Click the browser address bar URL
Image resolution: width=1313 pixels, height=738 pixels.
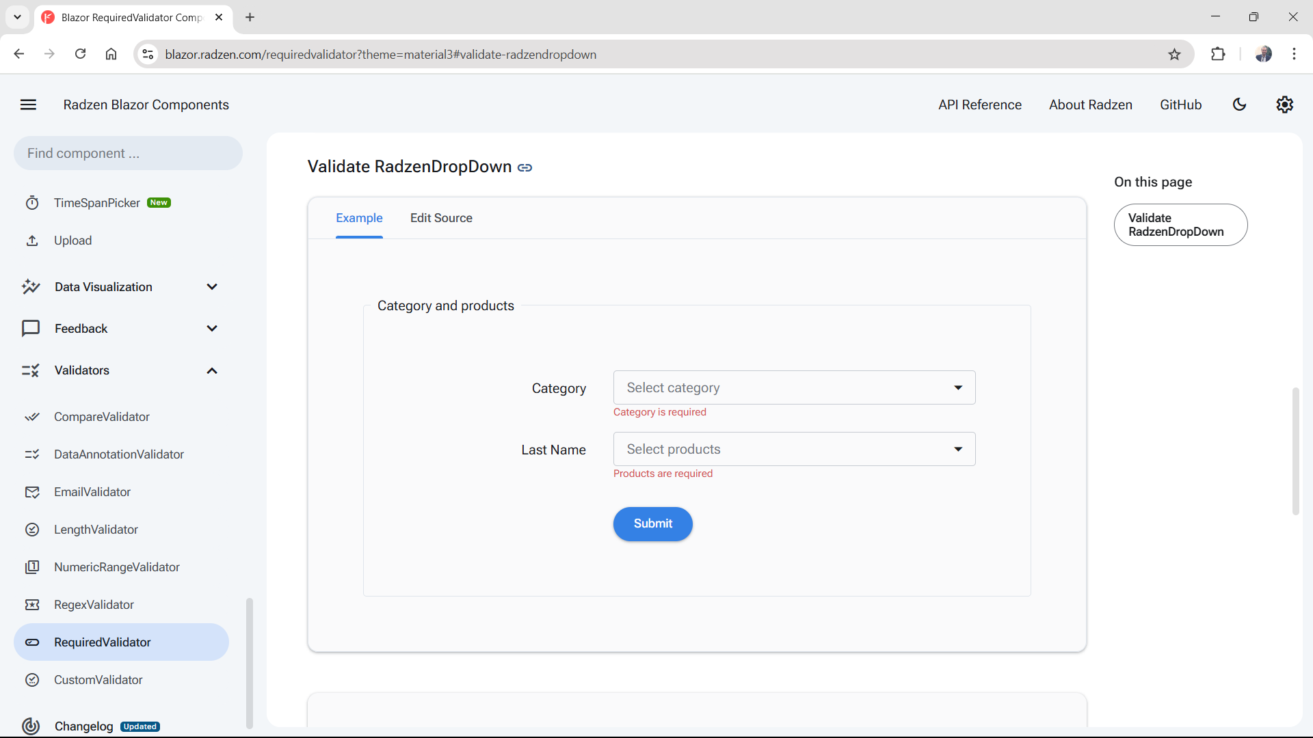click(x=380, y=55)
